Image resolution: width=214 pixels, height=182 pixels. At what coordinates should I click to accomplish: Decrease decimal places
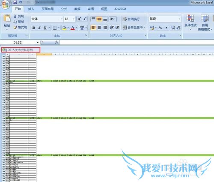[x=178, y=28]
